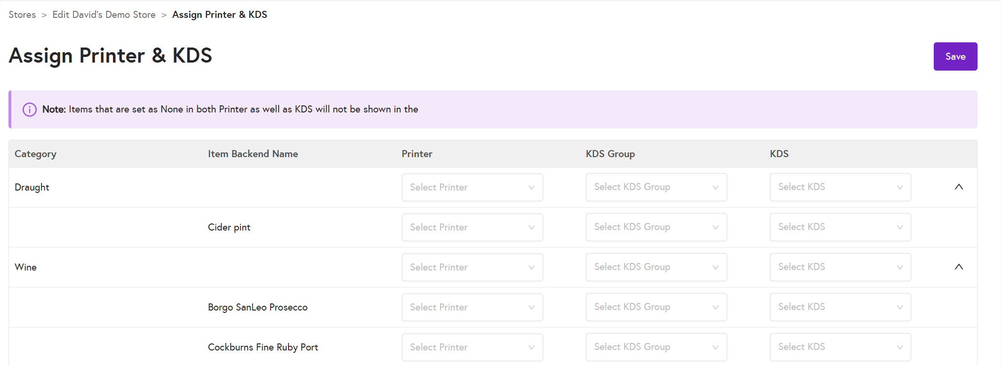Open Select KDS dropdown for Draught
Image resolution: width=1002 pixels, height=366 pixels.
pyautogui.click(x=840, y=187)
